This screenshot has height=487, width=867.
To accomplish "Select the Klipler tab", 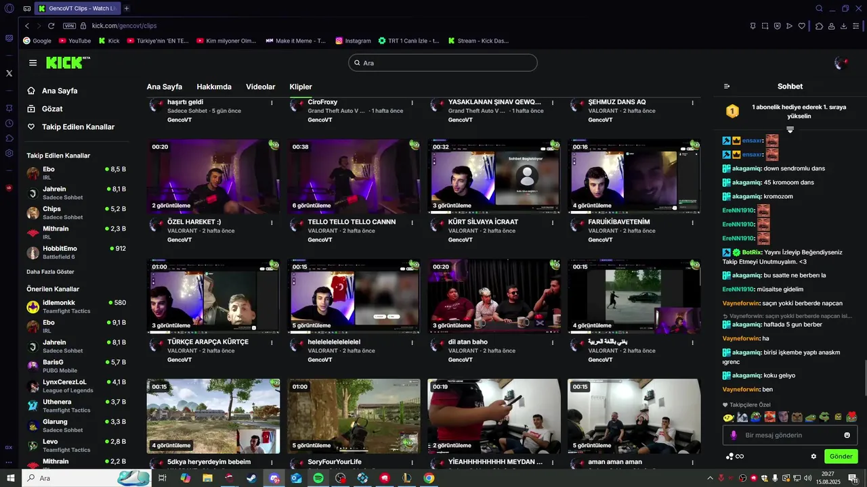I will [301, 87].
